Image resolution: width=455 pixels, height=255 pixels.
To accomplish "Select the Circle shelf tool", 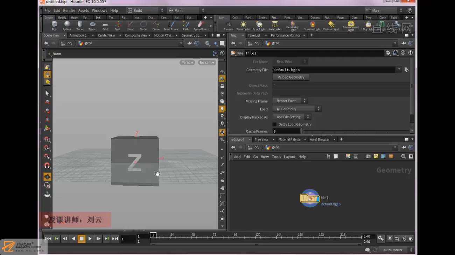I will pos(143,25).
